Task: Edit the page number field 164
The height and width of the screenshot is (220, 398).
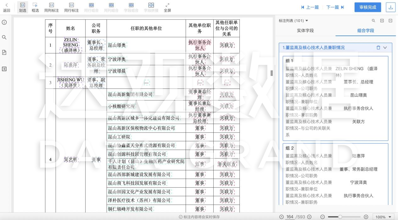Action: pos(289,217)
